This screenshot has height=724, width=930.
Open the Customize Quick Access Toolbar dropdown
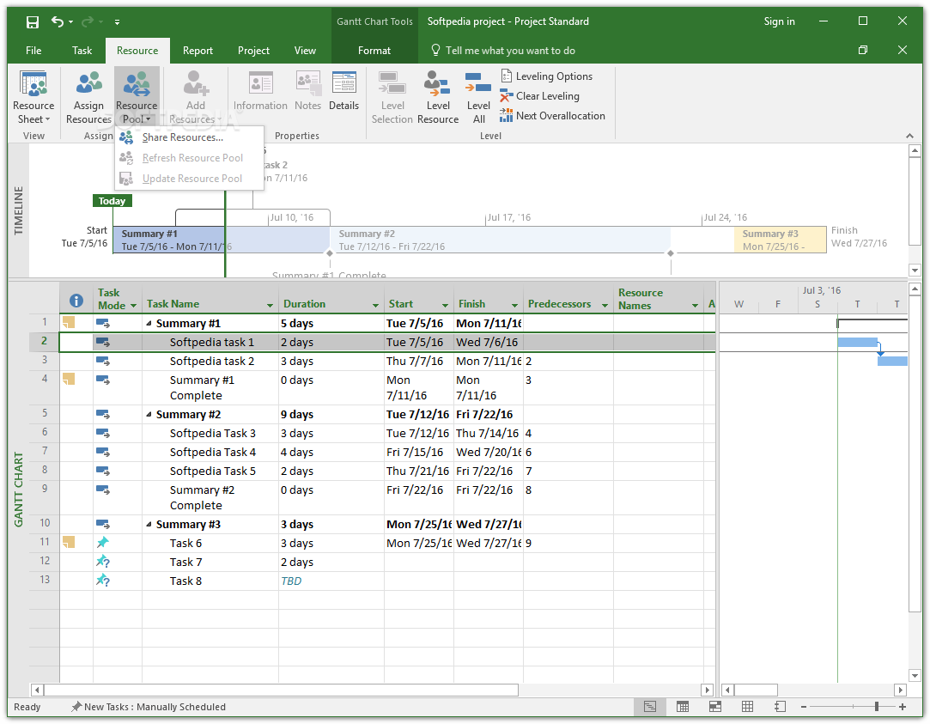[x=117, y=22]
